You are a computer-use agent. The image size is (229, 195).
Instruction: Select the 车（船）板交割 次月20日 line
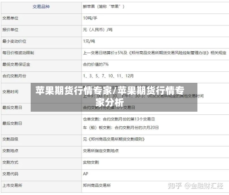[121, 128]
